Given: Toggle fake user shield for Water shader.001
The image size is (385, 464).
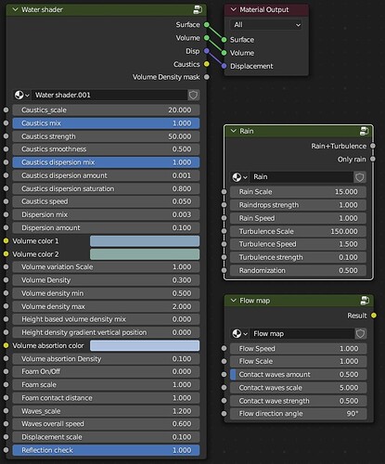Looking at the screenshot, I should [193, 95].
